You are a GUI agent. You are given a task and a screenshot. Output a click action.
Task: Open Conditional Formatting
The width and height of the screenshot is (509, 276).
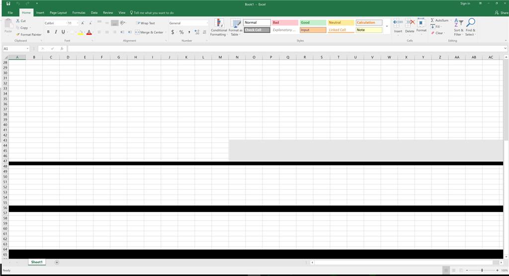click(x=219, y=27)
